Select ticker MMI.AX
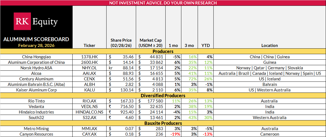The image size is (326, 137). click(x=89, y=129)
